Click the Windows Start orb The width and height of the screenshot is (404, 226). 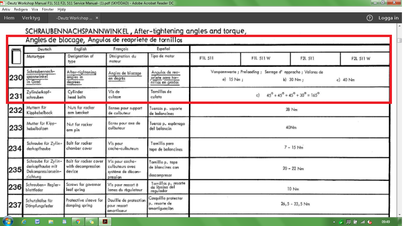click(7, 221)
